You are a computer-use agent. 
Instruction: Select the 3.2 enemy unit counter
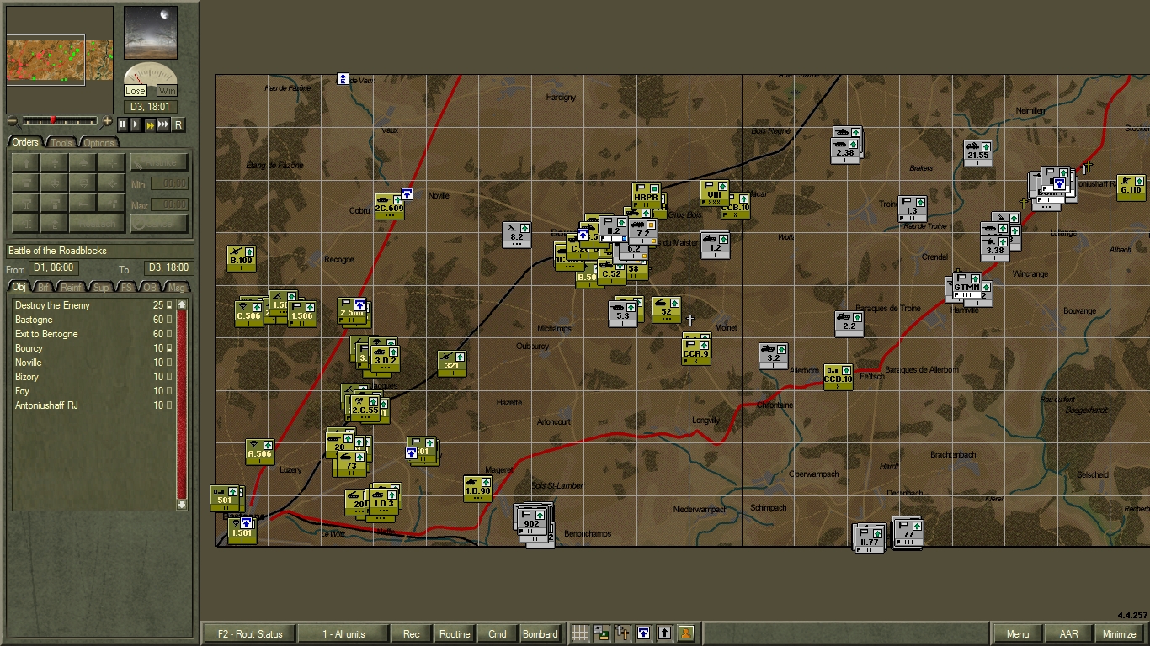[774, 356]
